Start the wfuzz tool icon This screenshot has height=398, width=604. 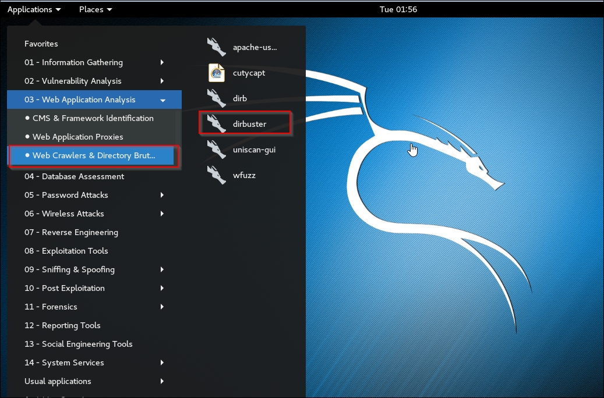[x=217, y=175]
